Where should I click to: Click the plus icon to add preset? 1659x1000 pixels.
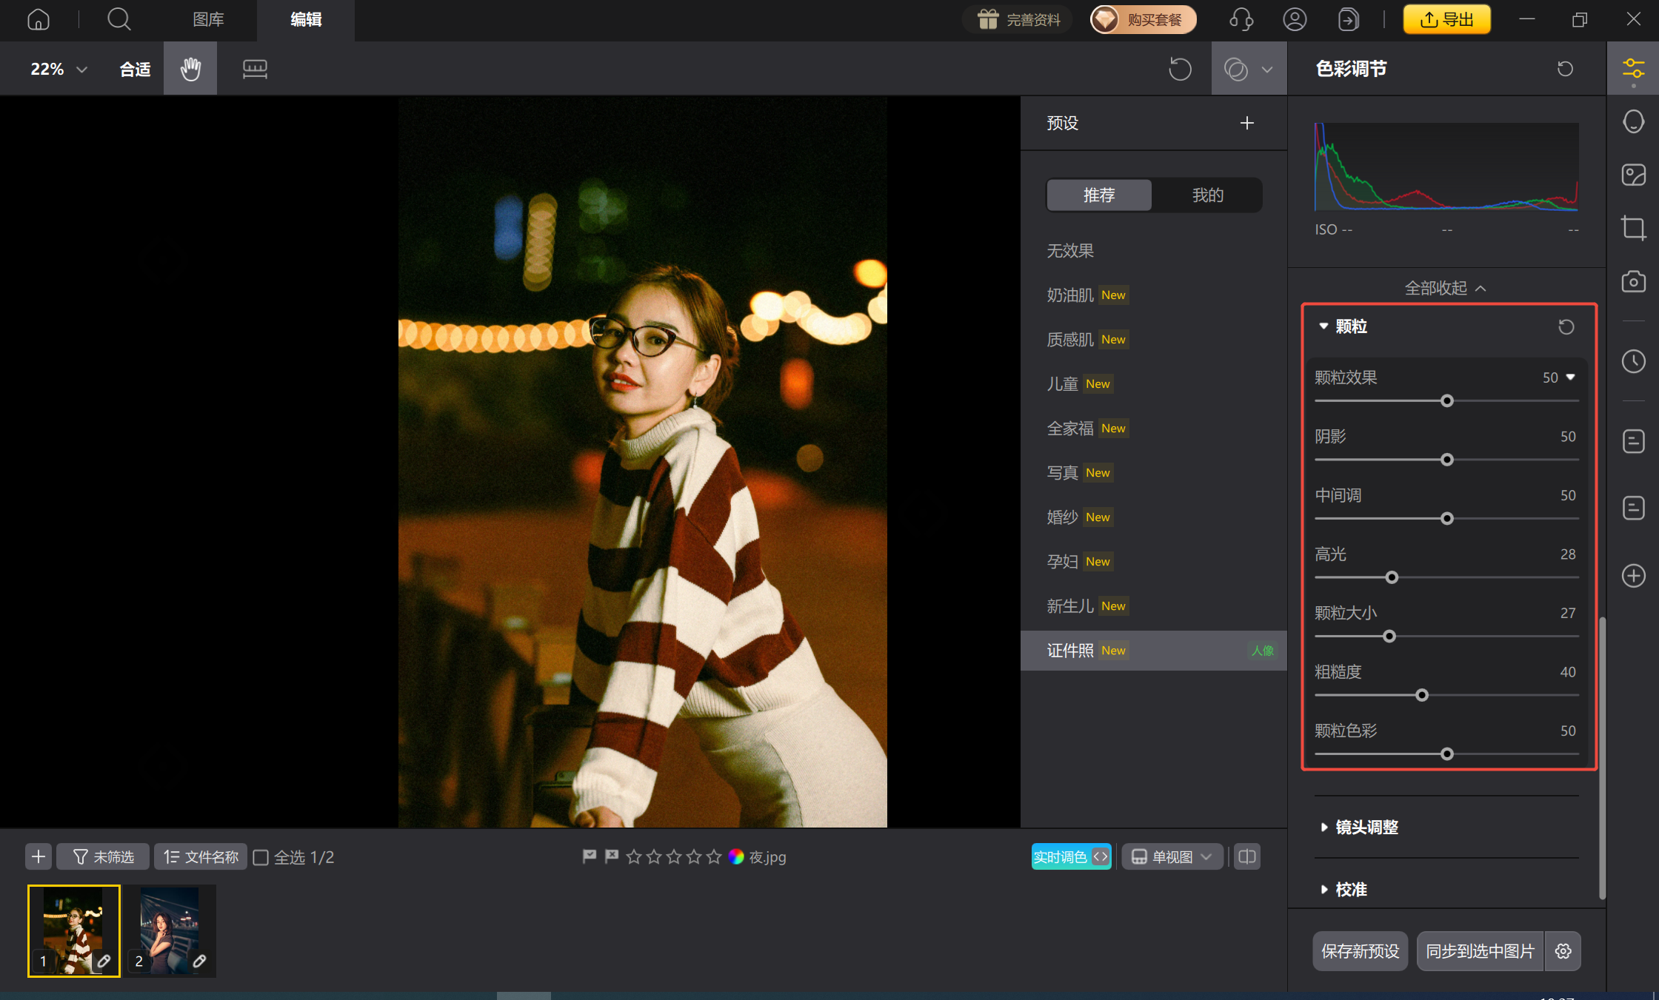coord(1247,123)
